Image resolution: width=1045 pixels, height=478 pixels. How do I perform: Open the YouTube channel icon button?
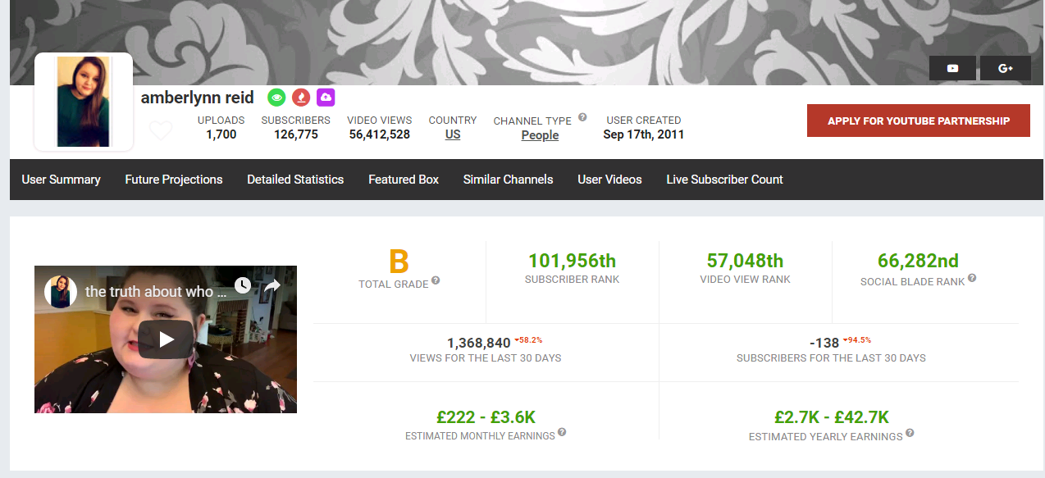pos(952,68)
